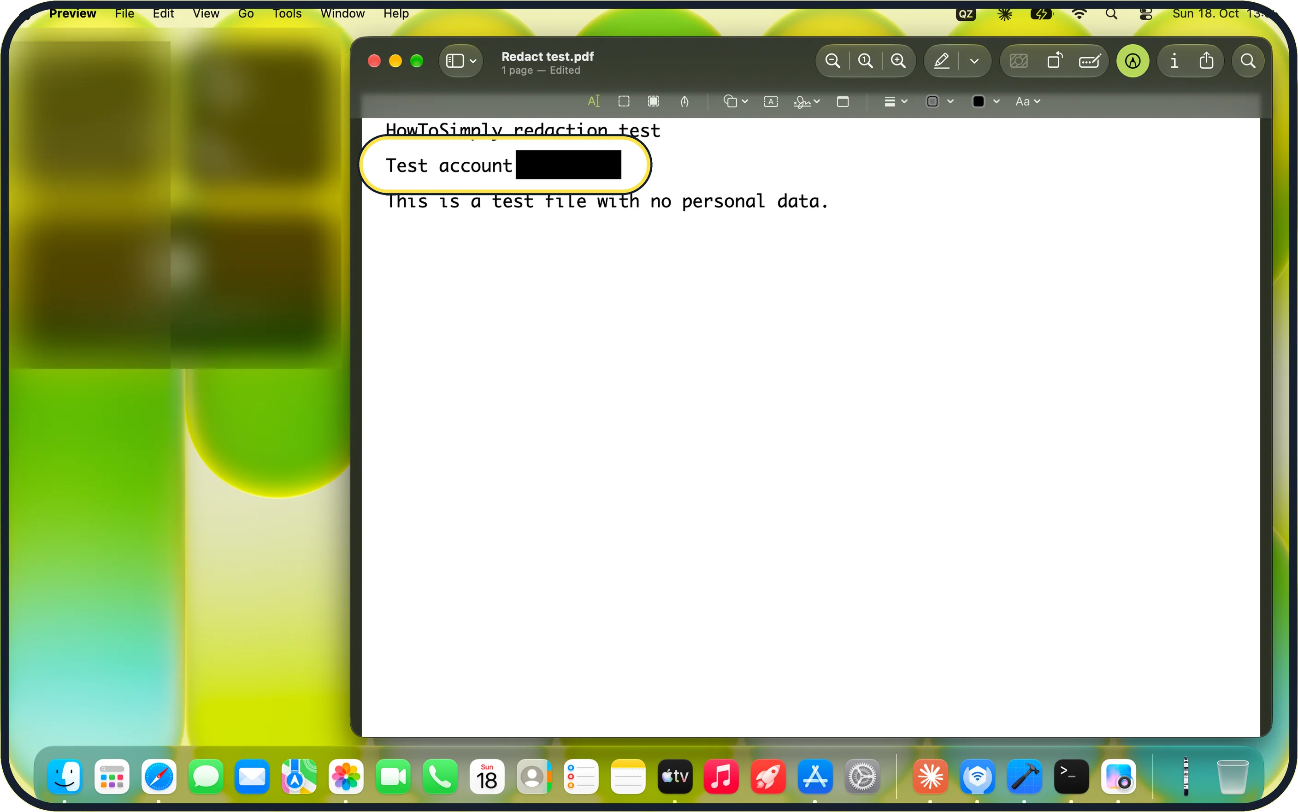Launch Safari from the Dock
Screen dimensions: 1298x812
(159, 776)
